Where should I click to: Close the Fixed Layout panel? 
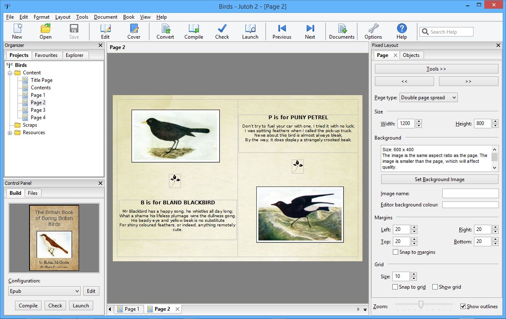click(x=499, y=45)
